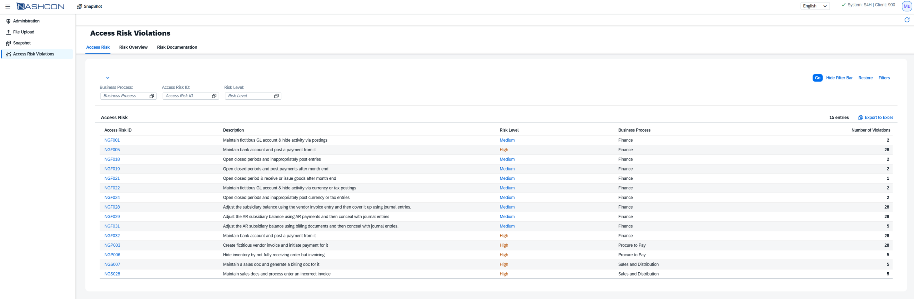
Task: Click the Restore filter button
Action: (865, 78)
